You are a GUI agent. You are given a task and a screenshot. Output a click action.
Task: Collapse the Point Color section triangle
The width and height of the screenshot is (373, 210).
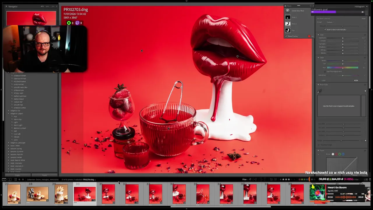pyautogui.click(x=318, y=85)
